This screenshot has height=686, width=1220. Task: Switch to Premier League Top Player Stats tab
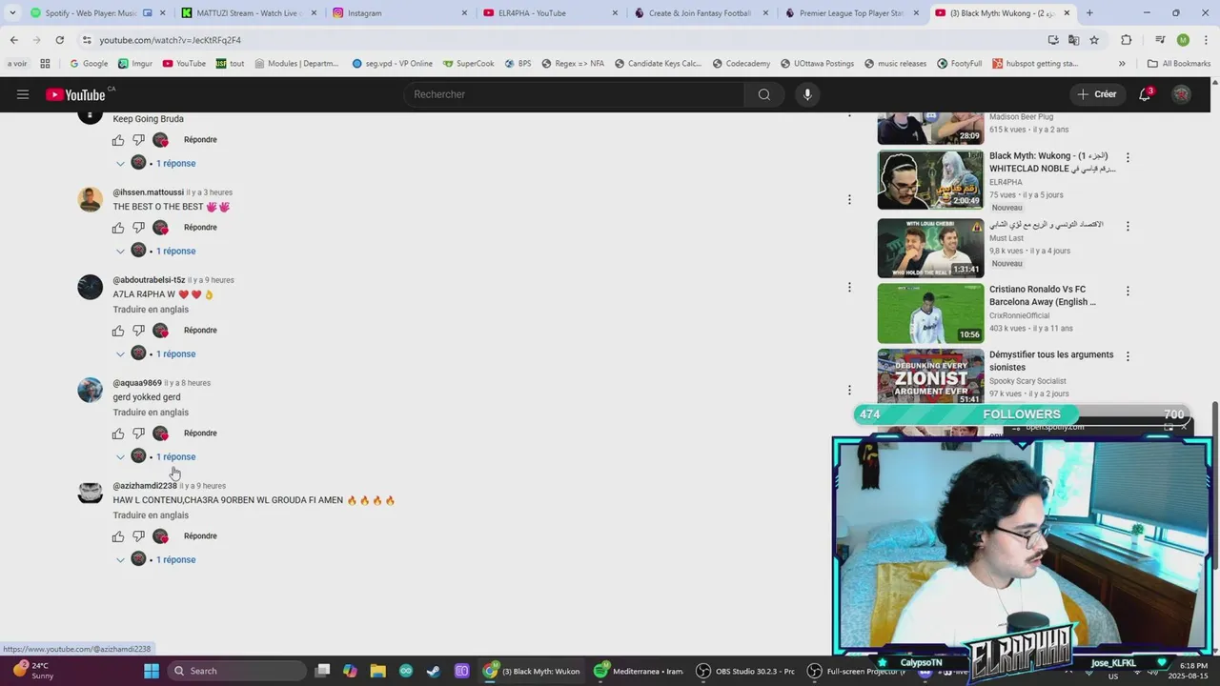pos(852,12)
